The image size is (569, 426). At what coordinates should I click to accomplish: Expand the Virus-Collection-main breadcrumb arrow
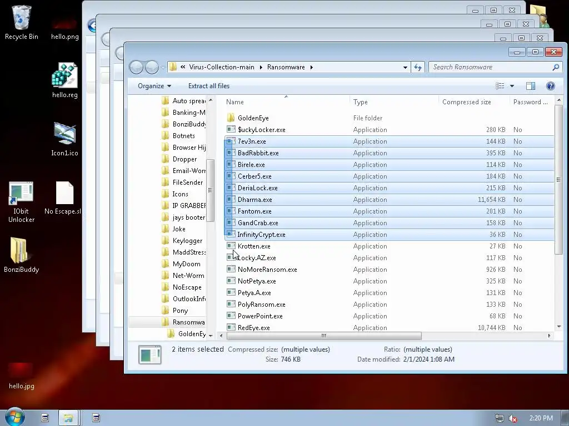click(261, 67)
